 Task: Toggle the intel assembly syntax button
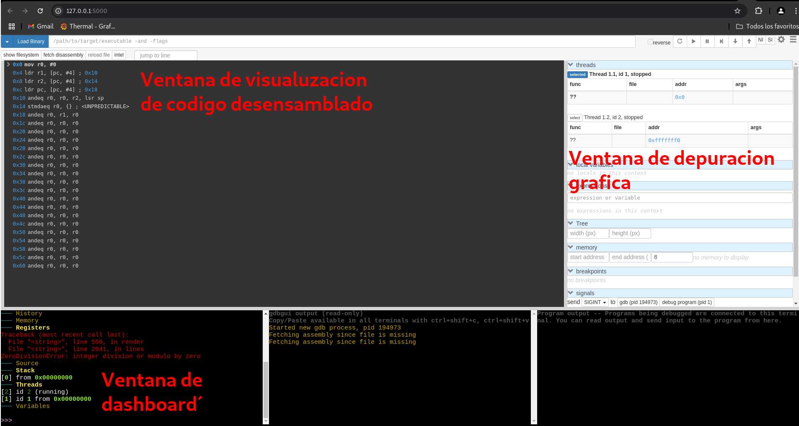click(119, 55)
